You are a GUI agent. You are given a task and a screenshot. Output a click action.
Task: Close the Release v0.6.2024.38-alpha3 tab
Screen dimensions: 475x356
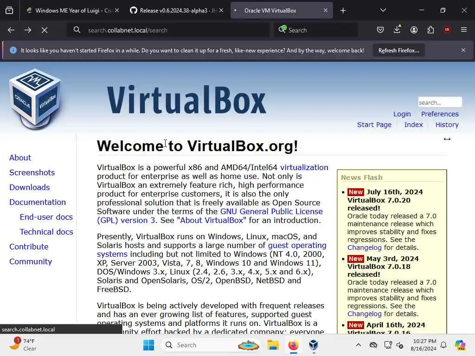[221, 10]
